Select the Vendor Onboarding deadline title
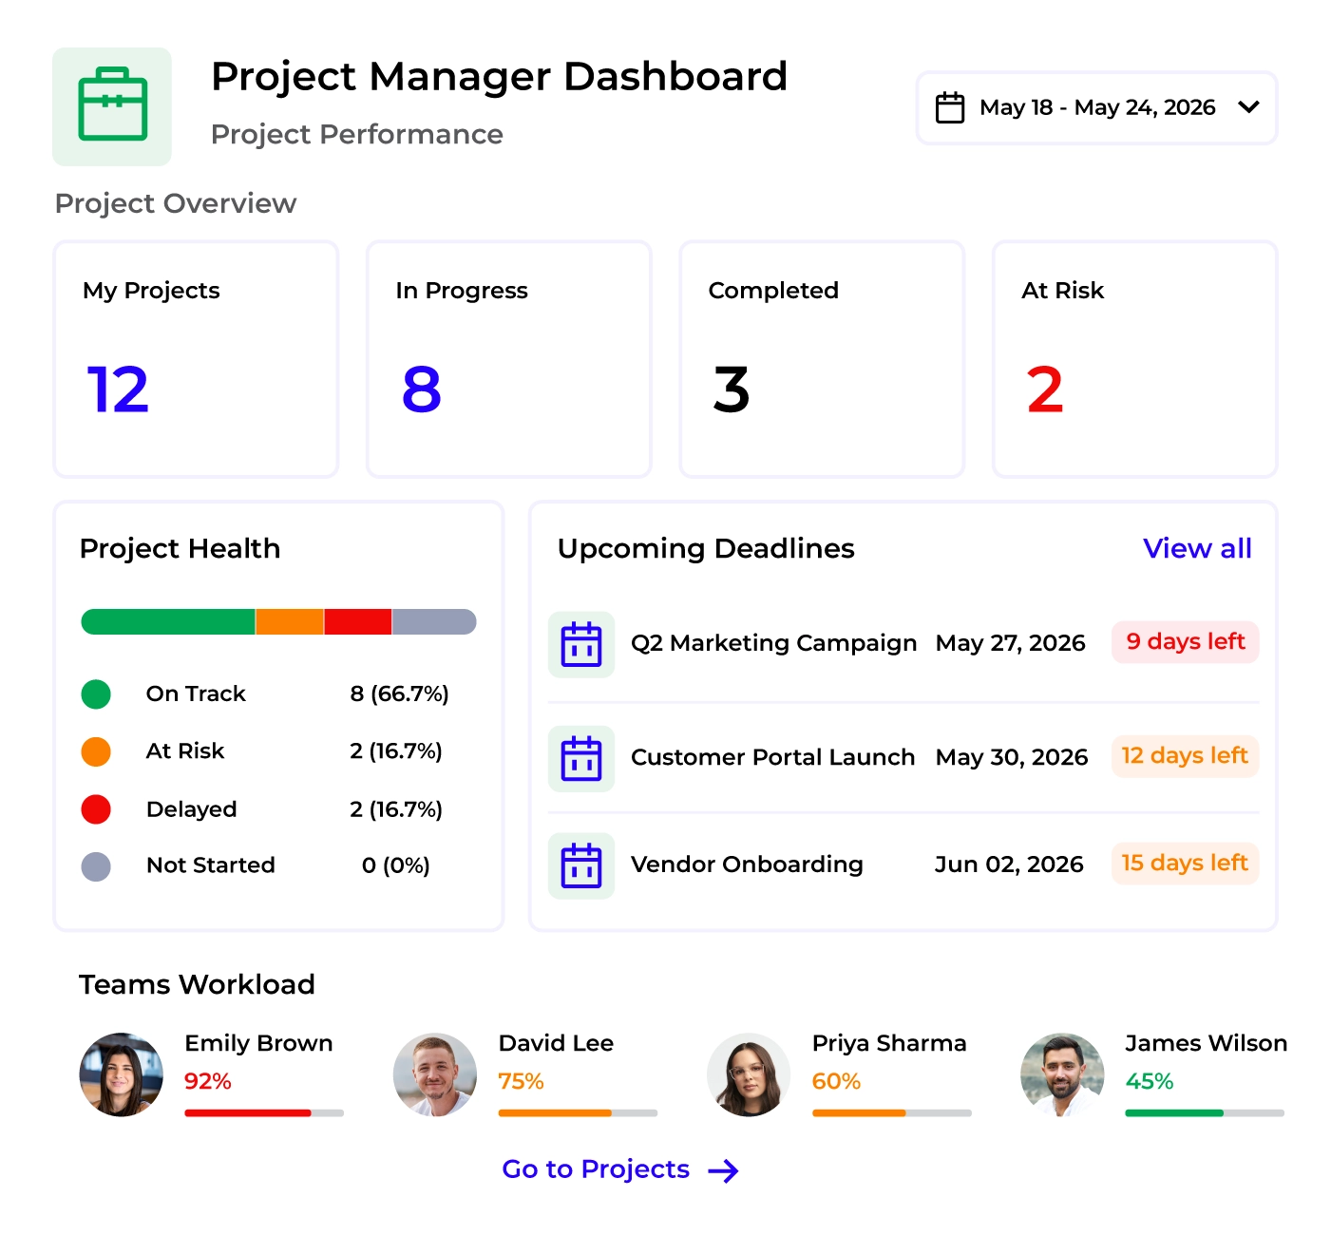This screenshot has height=1235, width=1331. [x=747, y=864]
